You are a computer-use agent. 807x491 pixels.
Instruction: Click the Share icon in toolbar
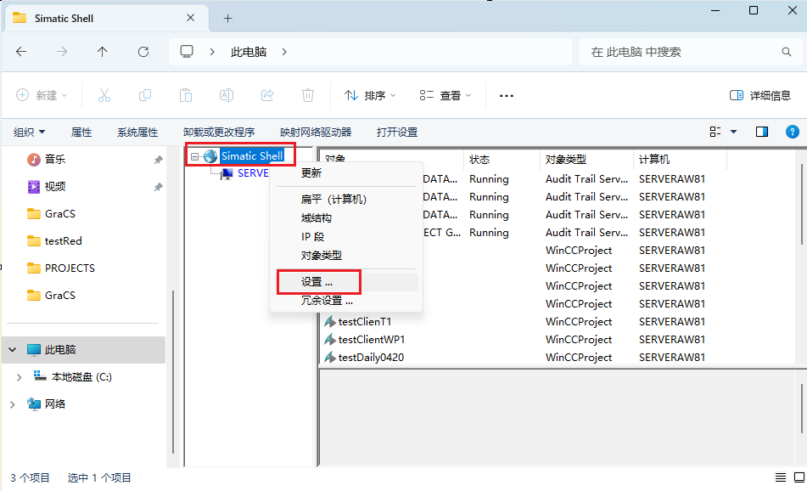pyautogui.click(x=267, y=95)
